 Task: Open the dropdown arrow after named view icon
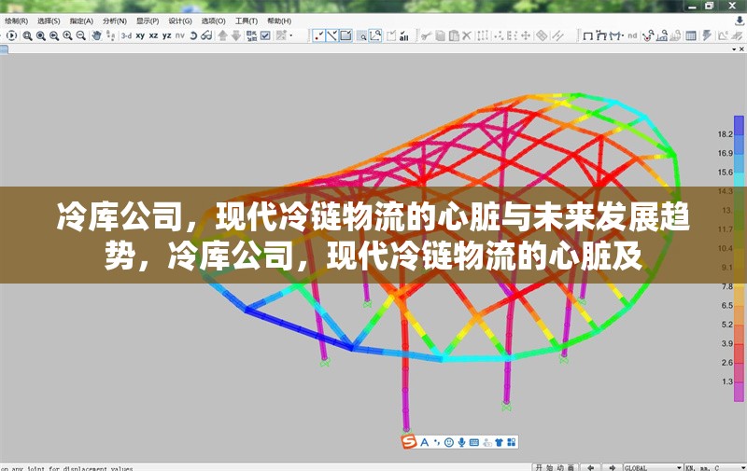[x=291, y=35]
